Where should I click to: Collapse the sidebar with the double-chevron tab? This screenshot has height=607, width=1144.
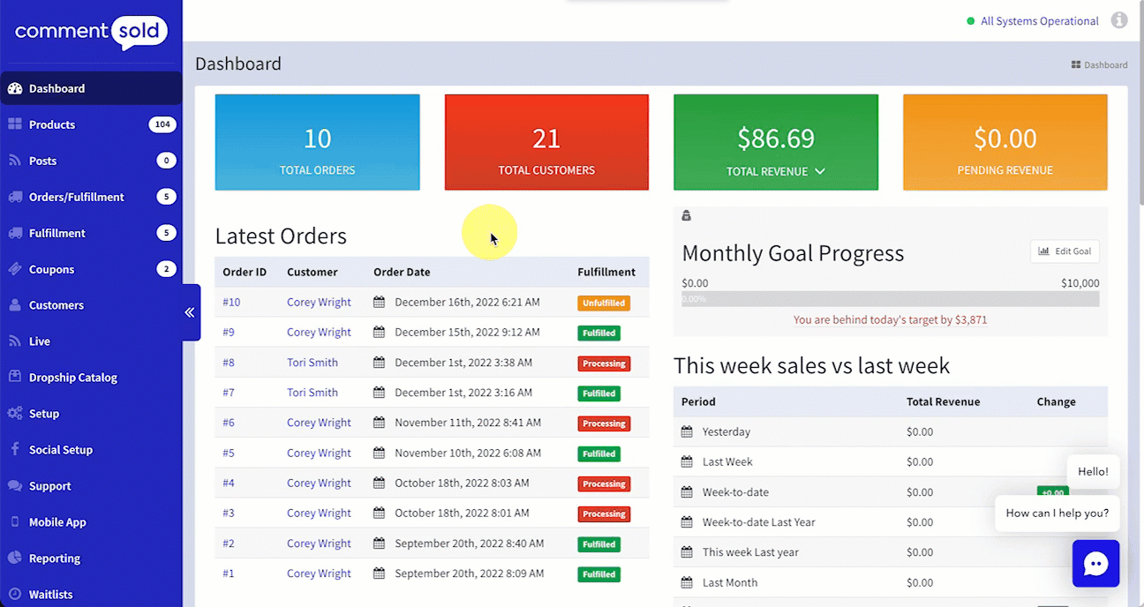tap(189, 312)
